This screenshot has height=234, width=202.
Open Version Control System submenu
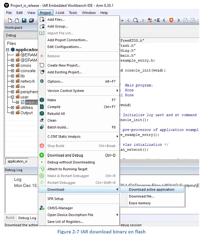[79, 91]
